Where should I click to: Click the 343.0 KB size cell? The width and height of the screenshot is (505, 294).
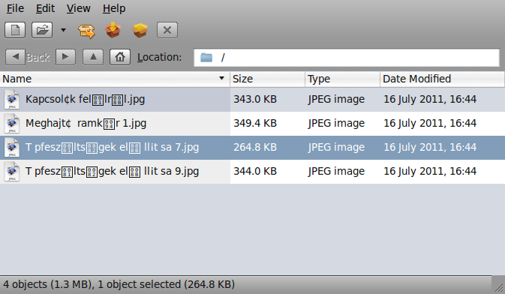click(x=255, y=99)
